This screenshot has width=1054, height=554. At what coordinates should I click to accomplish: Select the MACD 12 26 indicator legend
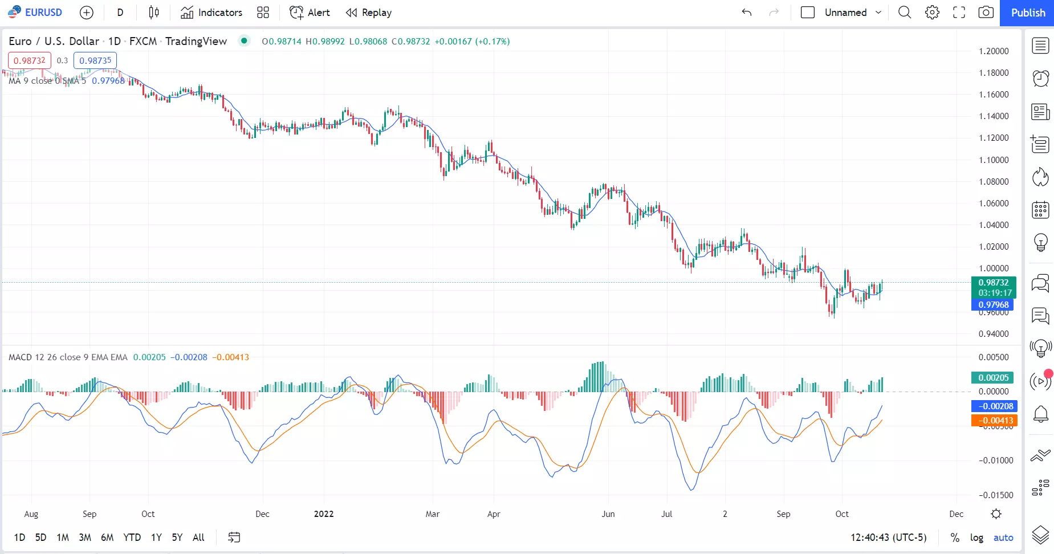68,357
